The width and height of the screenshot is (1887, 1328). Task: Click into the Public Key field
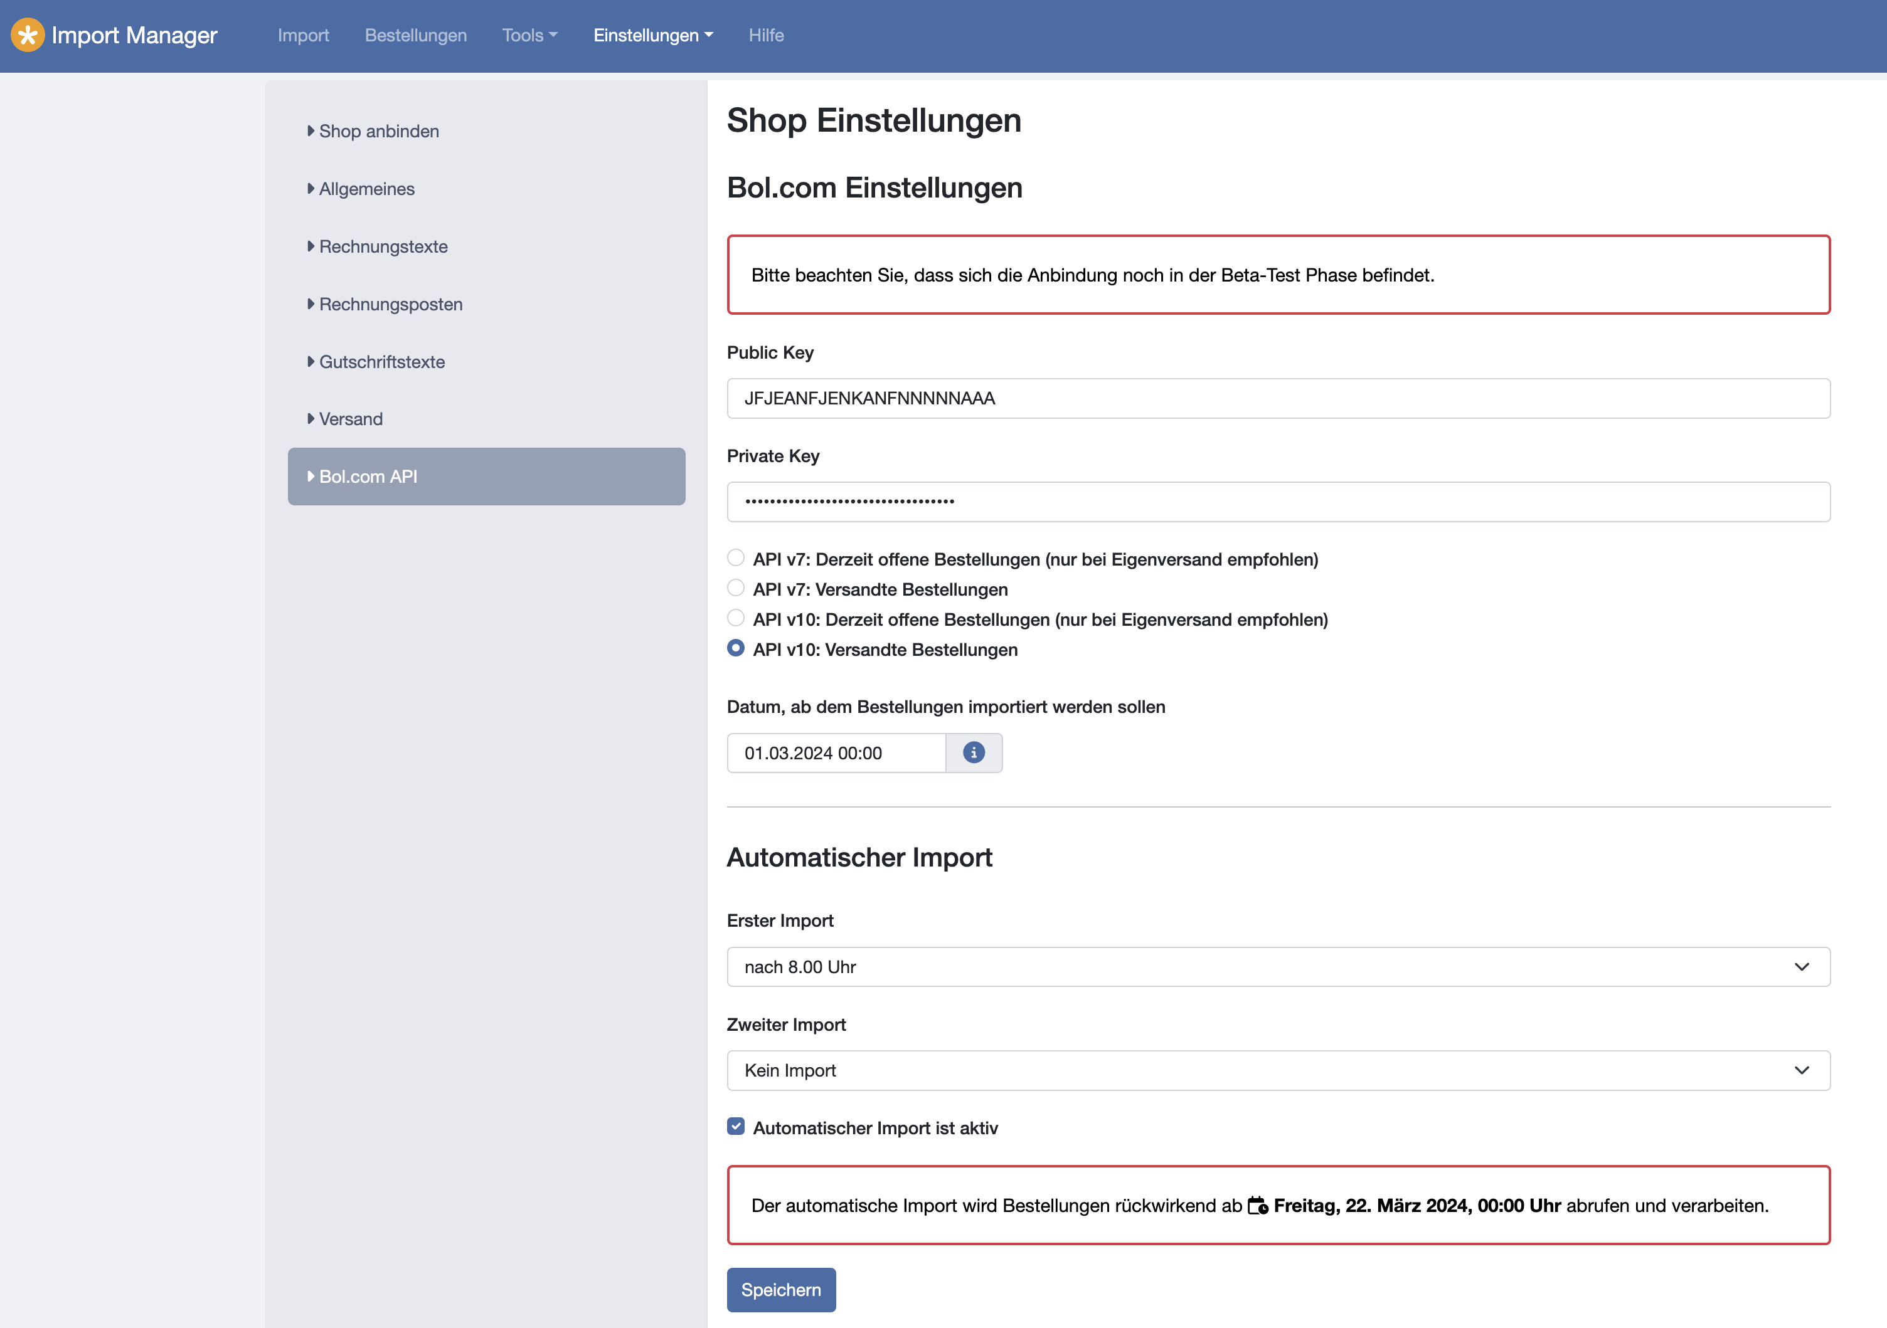(x=1277, y=398)
